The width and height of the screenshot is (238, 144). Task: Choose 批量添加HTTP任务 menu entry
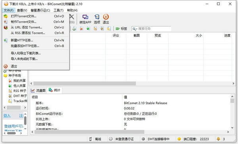36,46
